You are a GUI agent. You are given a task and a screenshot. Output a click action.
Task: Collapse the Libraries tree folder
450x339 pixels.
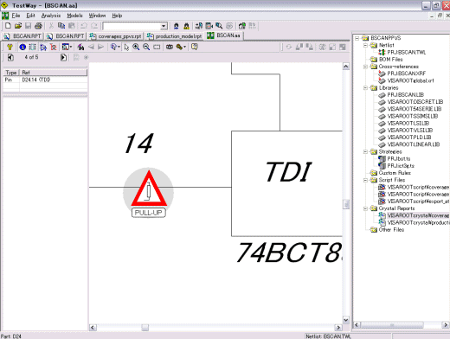365,88
